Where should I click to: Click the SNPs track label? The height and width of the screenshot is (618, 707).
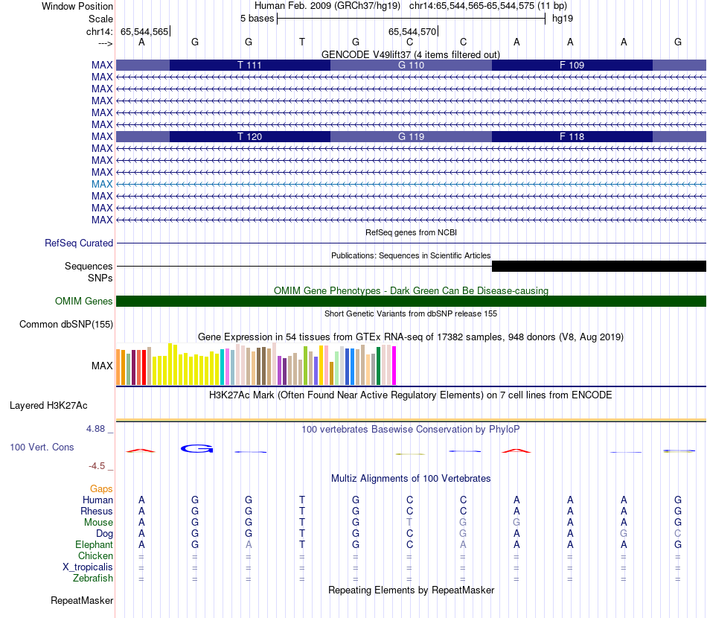point(100,278)
